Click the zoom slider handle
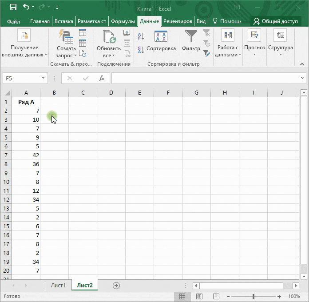 click(x=254, y=296)
